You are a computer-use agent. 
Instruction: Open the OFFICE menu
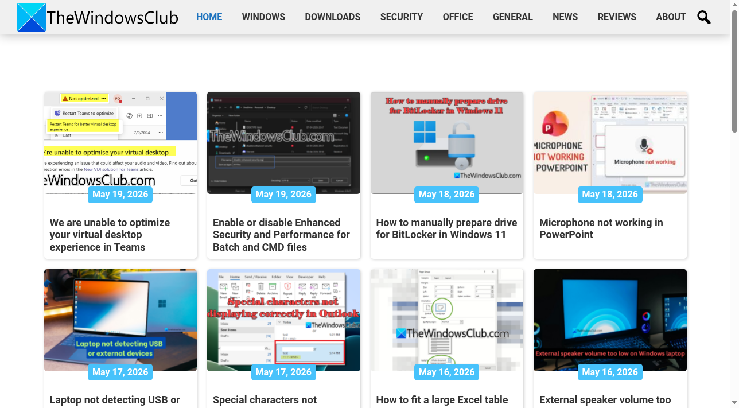click(458, 17)
